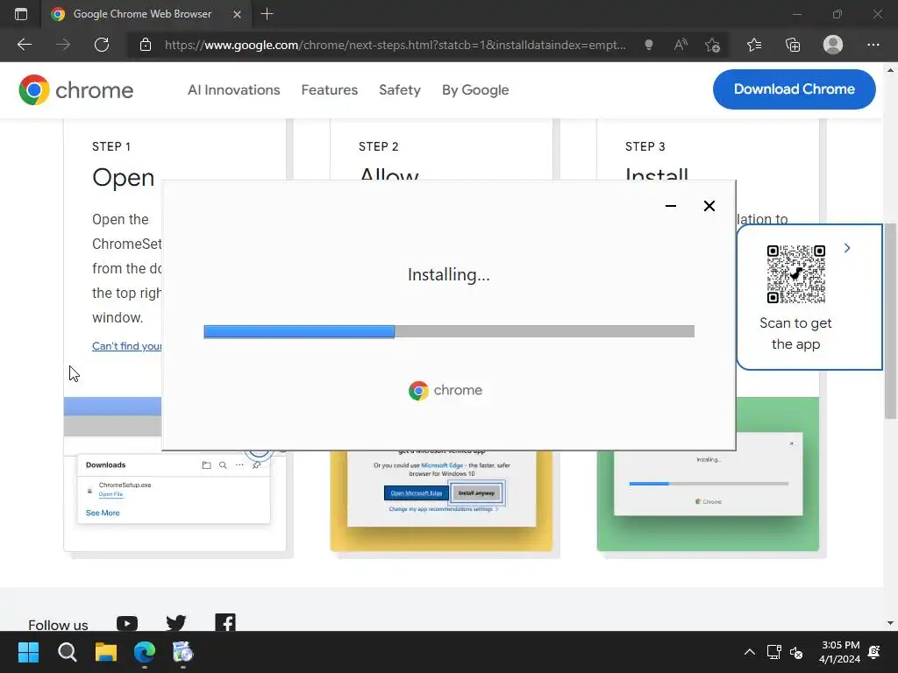Open the Facebook follow icon

(x=225, y=622)
